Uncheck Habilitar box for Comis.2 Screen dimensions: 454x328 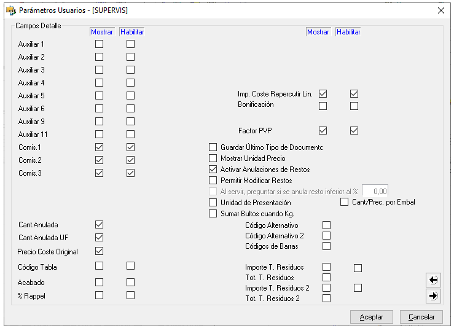130,160
